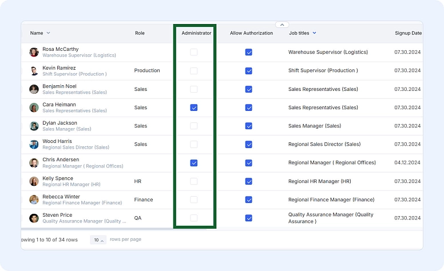Click Kelly Spence's profile avatar
This screenshot has height=271, width=444.
tap(34, 181)
